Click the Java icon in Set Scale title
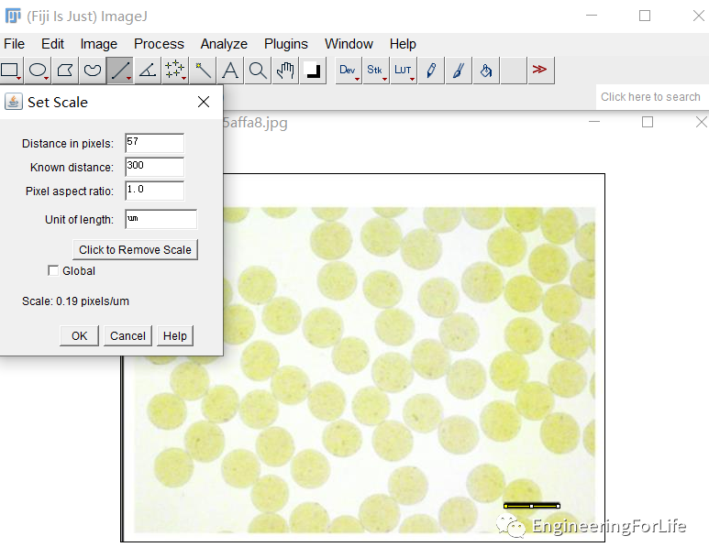This screenshot has height=558, width=709. (14, 102)
